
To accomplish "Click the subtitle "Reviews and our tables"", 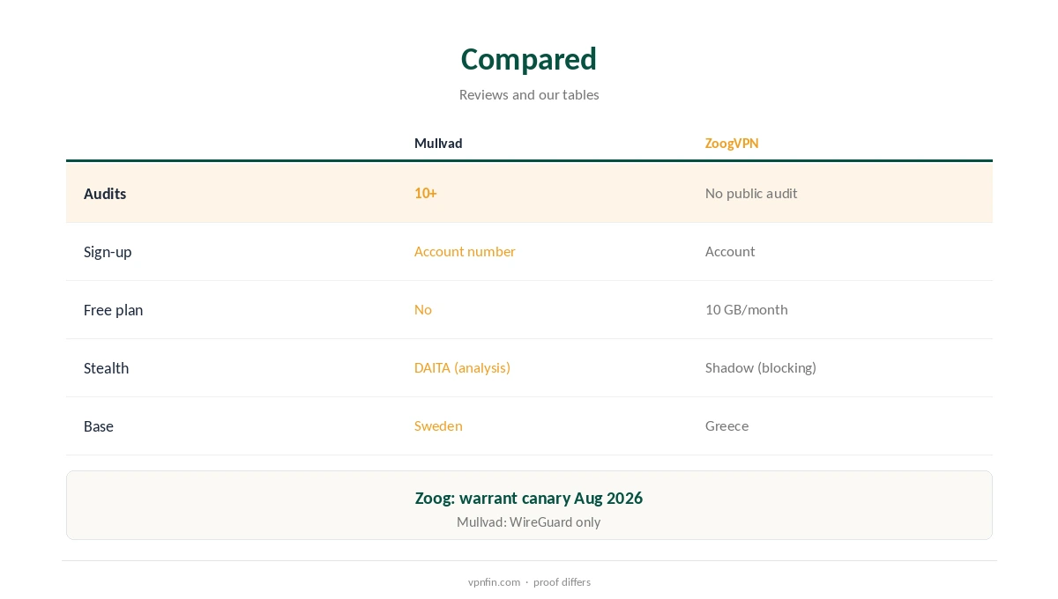I will pos(529,94).
